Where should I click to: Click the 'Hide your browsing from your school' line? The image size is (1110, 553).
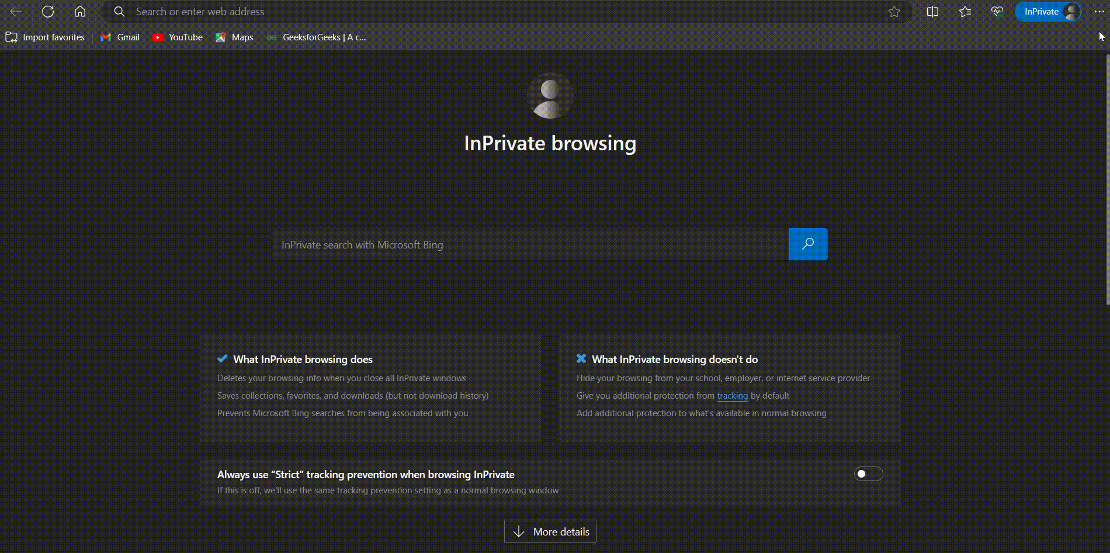pos(723,378)
